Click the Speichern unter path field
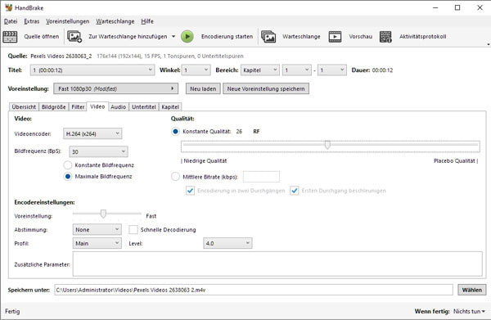 click(254, 290)
